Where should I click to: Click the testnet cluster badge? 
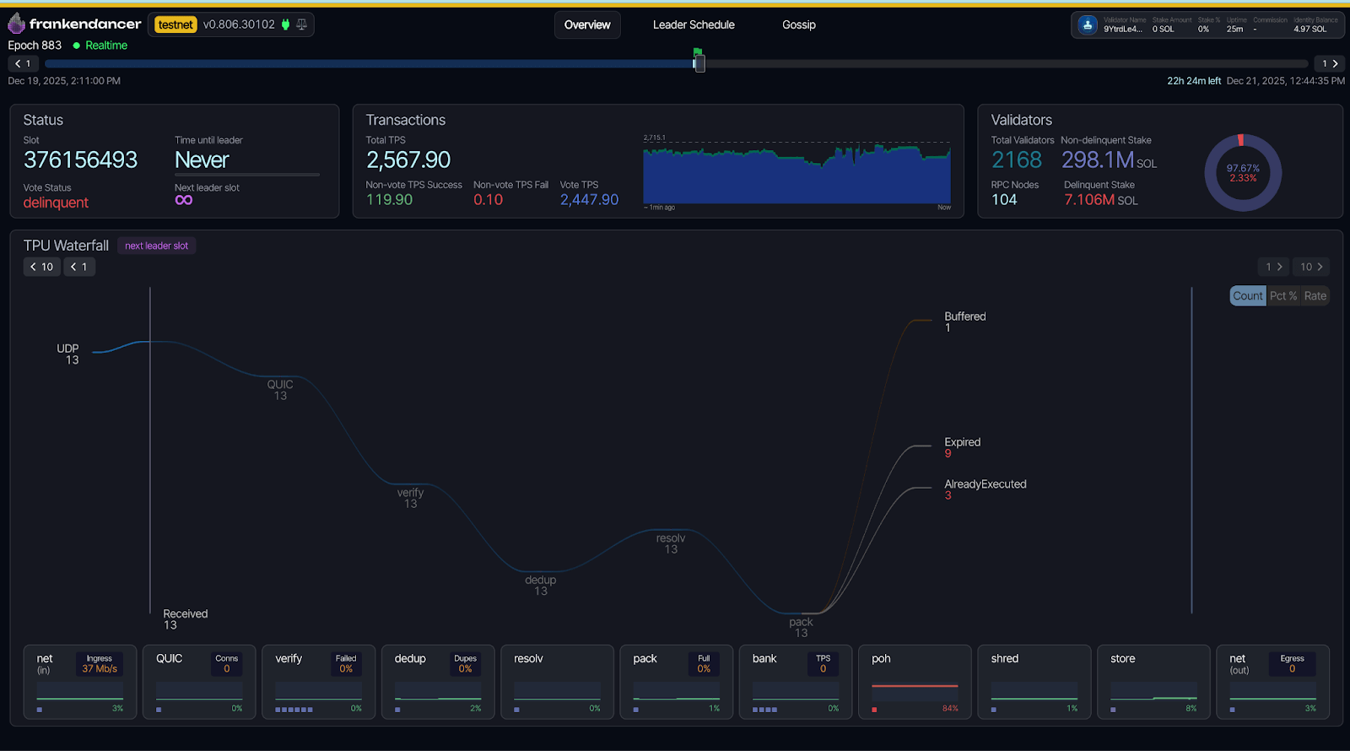(x=175, y=24)
